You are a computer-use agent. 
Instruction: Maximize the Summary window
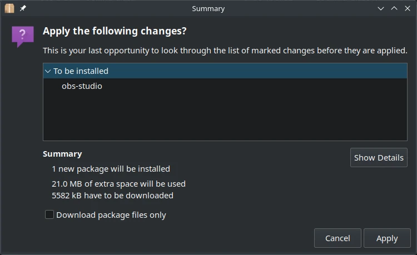point(394,8)
